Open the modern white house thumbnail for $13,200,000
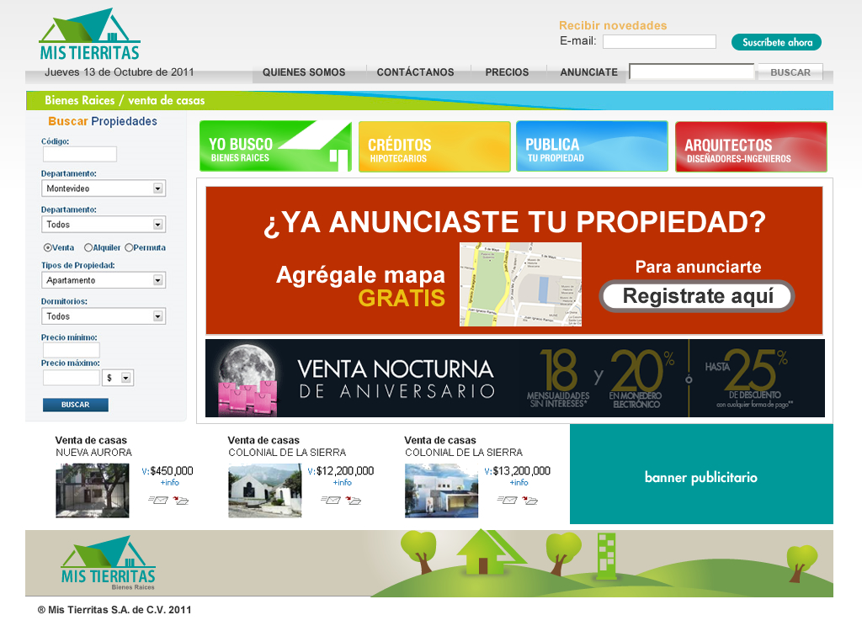 click(441, 490)
